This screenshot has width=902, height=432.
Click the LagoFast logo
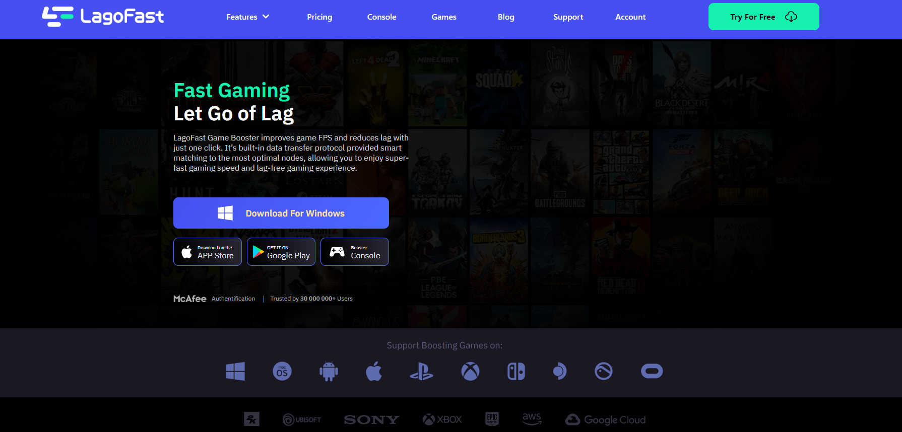[103, 17]
